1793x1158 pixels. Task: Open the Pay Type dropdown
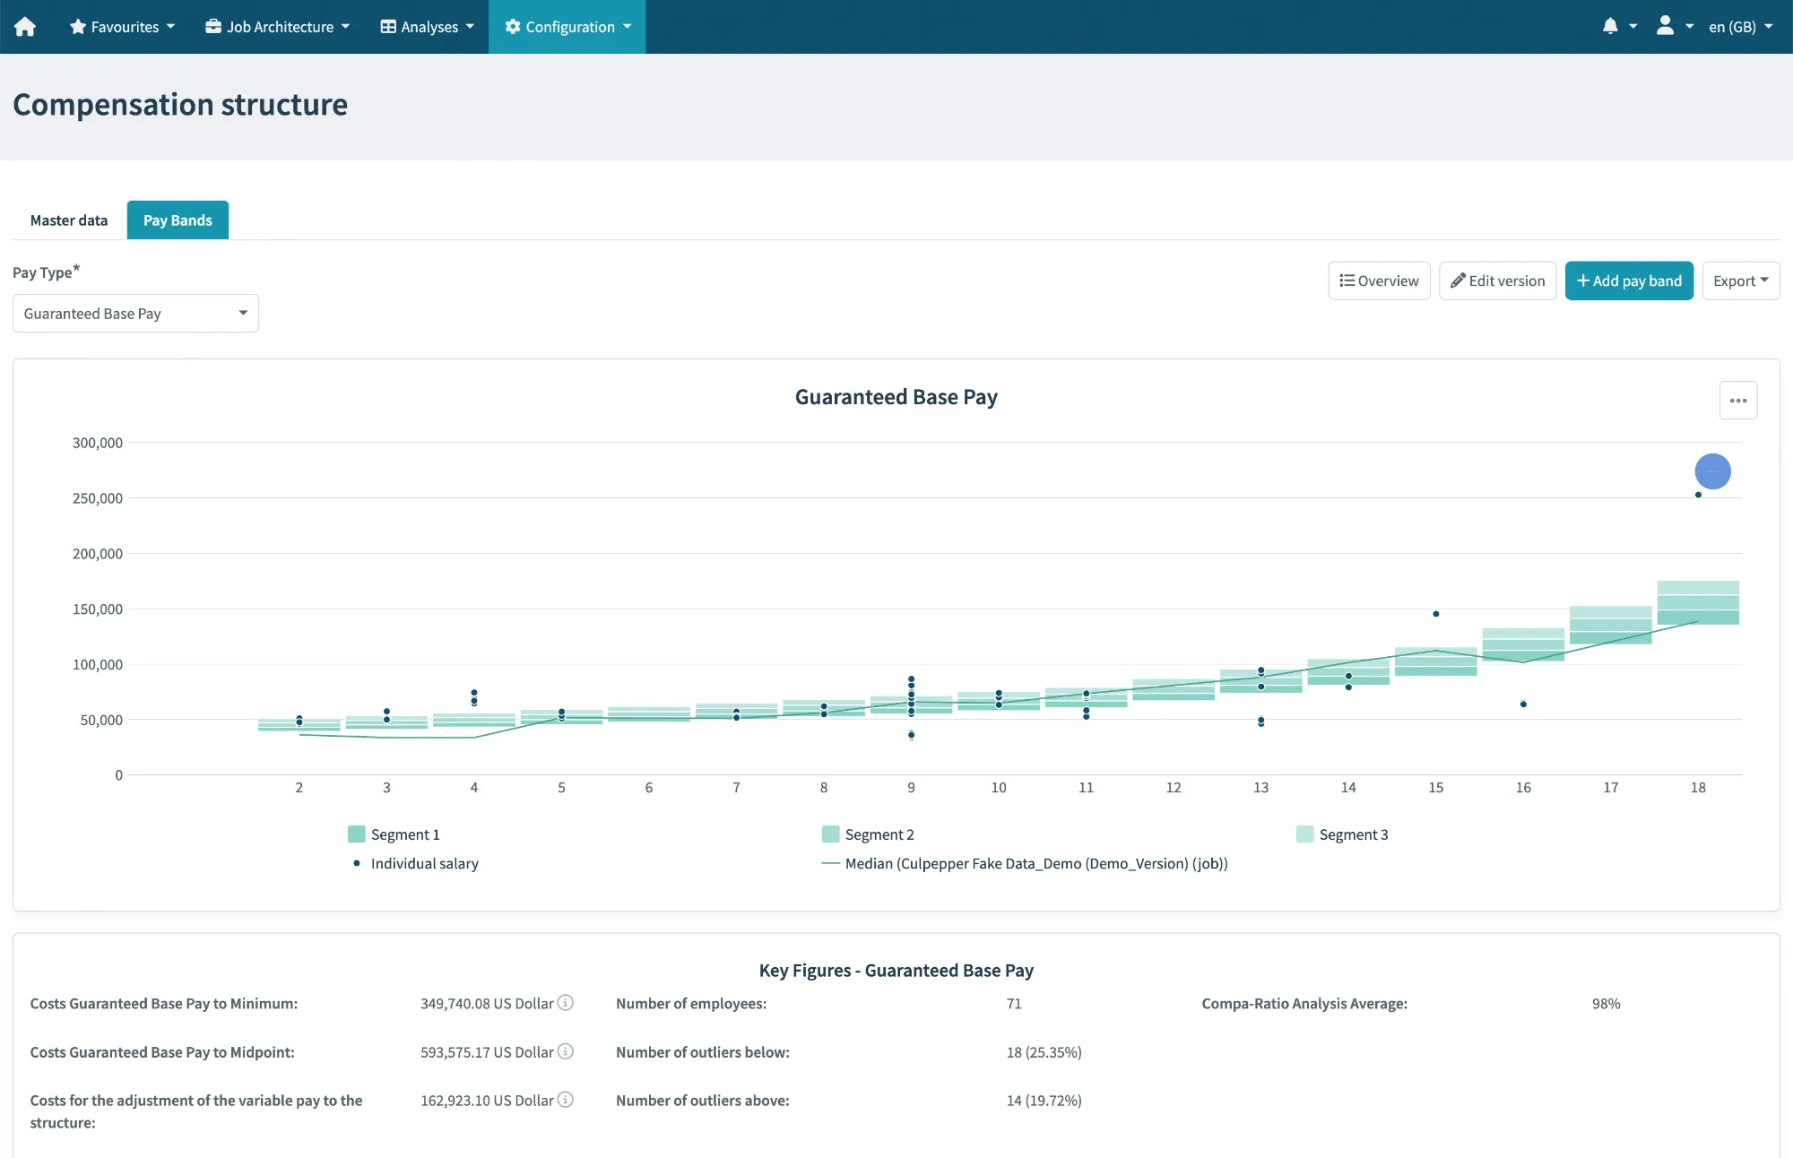coord(135,314)
